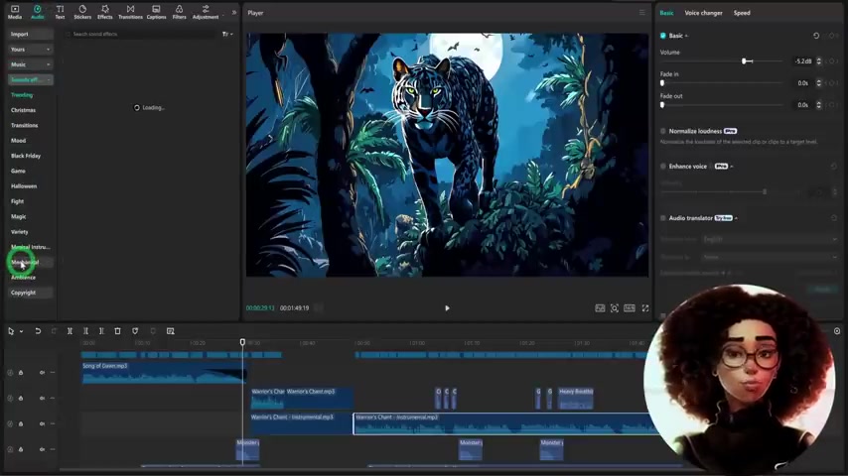Image resolution: width=848 pixels, height=476 pixels.
Task: Lock the Song of Dawn.mp3 track
Action: point(21,372)
